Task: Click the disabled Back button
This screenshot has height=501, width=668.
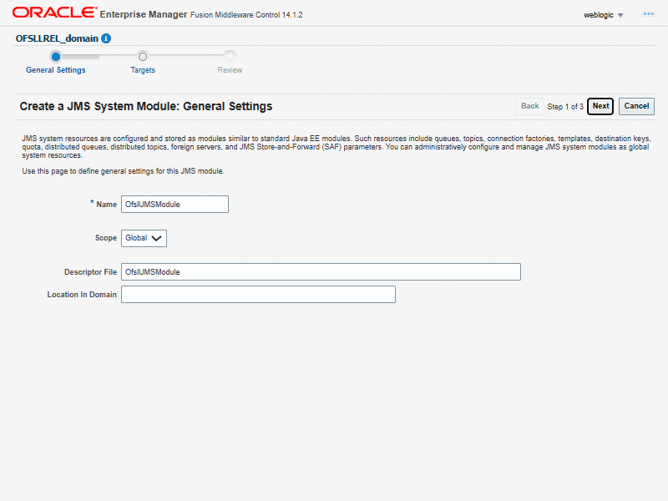Action: point(529,106)
